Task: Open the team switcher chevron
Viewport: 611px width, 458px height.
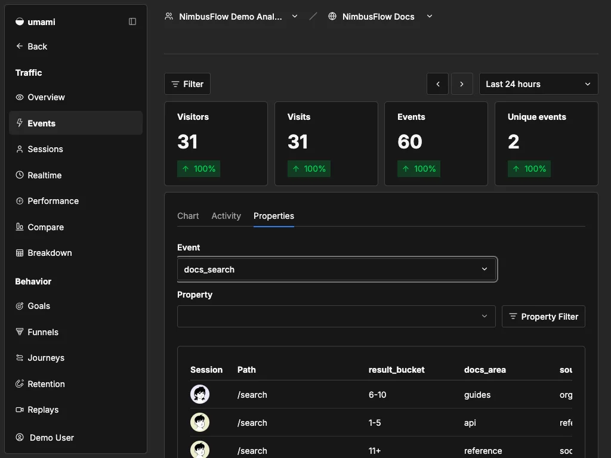Action: click(295, 16)
